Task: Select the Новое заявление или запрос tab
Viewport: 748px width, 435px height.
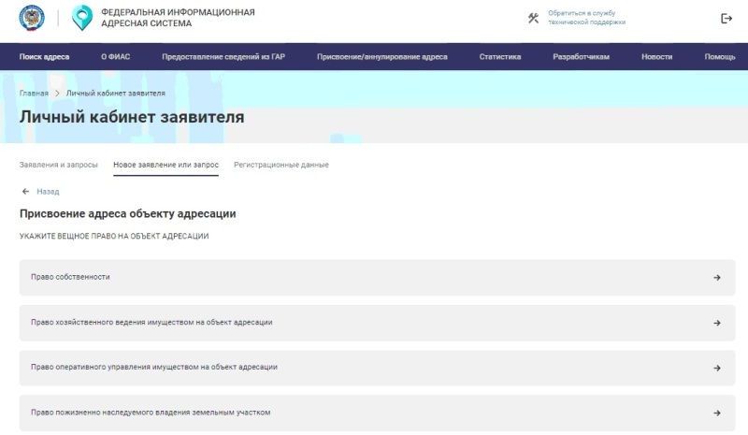Action: (166, 165)
